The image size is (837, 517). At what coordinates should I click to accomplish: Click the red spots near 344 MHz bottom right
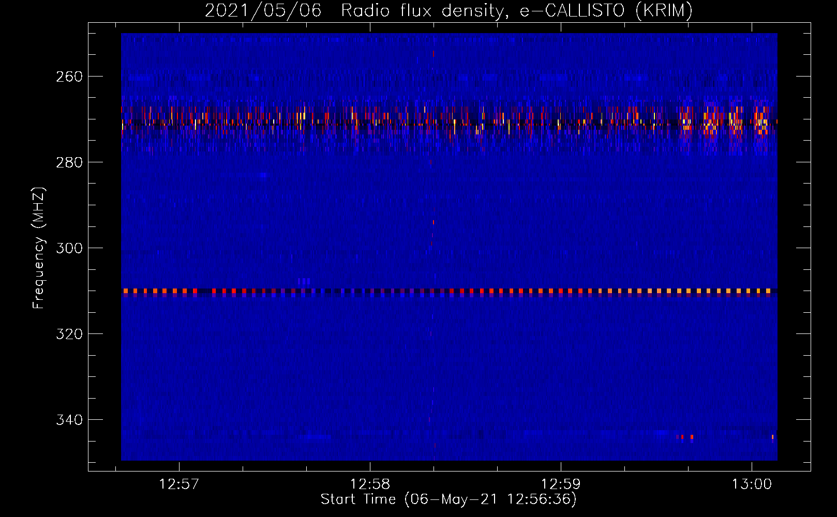point(685,437)
